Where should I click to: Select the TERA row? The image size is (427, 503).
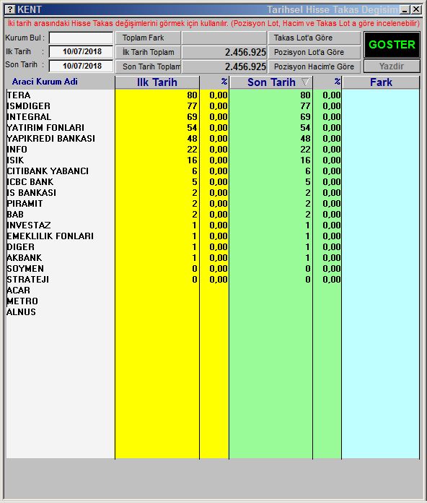213,95
